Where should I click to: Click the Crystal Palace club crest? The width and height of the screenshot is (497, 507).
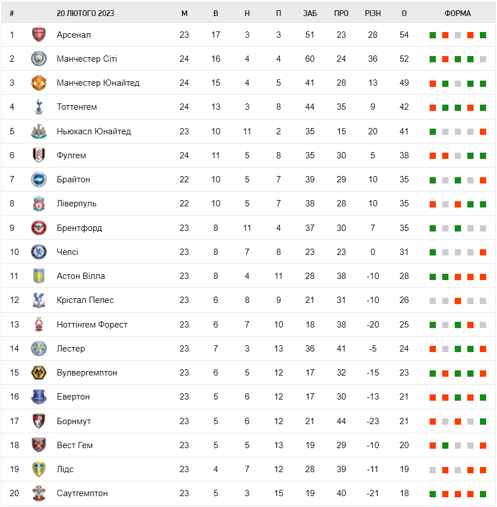pyautogui.click(x=38, y=300)
